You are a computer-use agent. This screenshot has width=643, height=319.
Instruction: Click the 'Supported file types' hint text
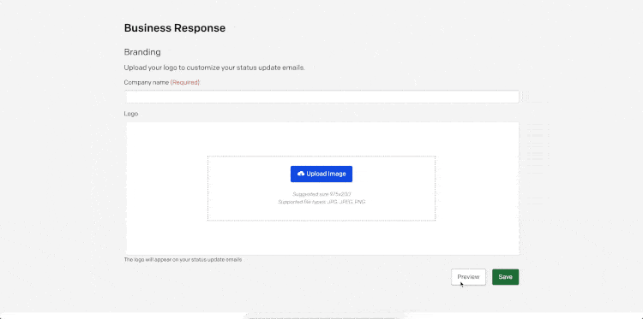tap(321, 202)
